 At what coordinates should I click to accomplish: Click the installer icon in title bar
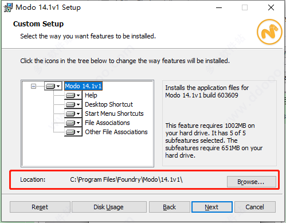tap(8, 7)
